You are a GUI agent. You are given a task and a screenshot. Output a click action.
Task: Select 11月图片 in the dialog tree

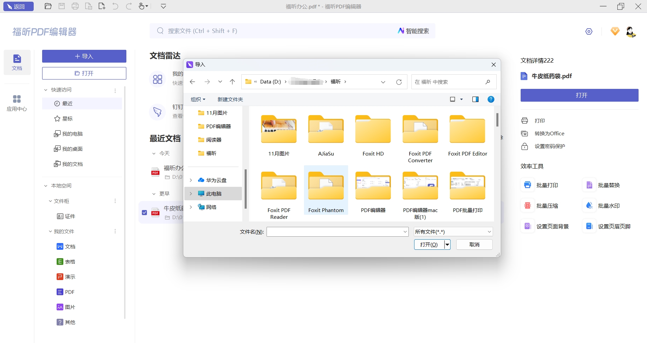(x=213, y=113)
